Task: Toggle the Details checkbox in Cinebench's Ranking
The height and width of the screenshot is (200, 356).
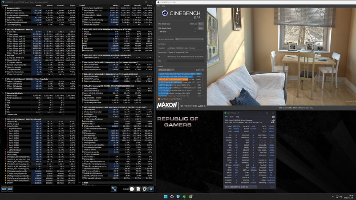Action: point(202,70)
